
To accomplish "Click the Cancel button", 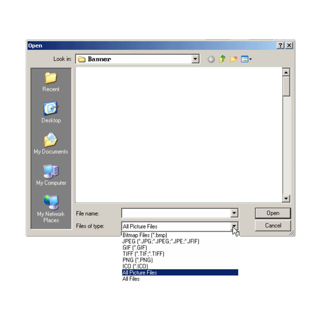I will coord(273,226).
